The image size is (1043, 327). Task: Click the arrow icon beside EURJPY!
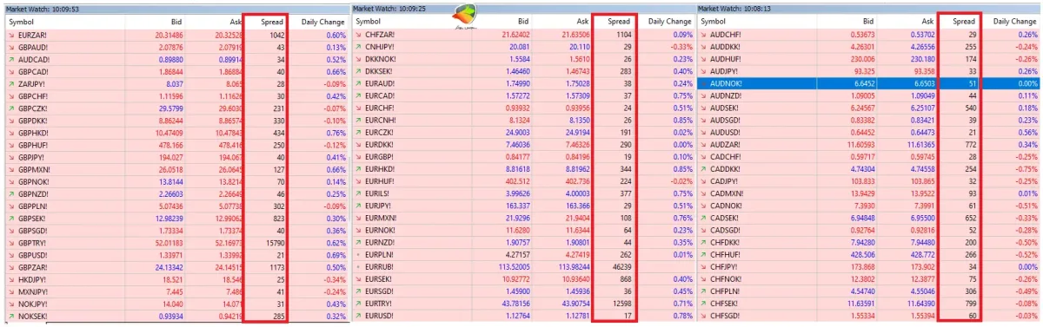click(x=359, y=206)
